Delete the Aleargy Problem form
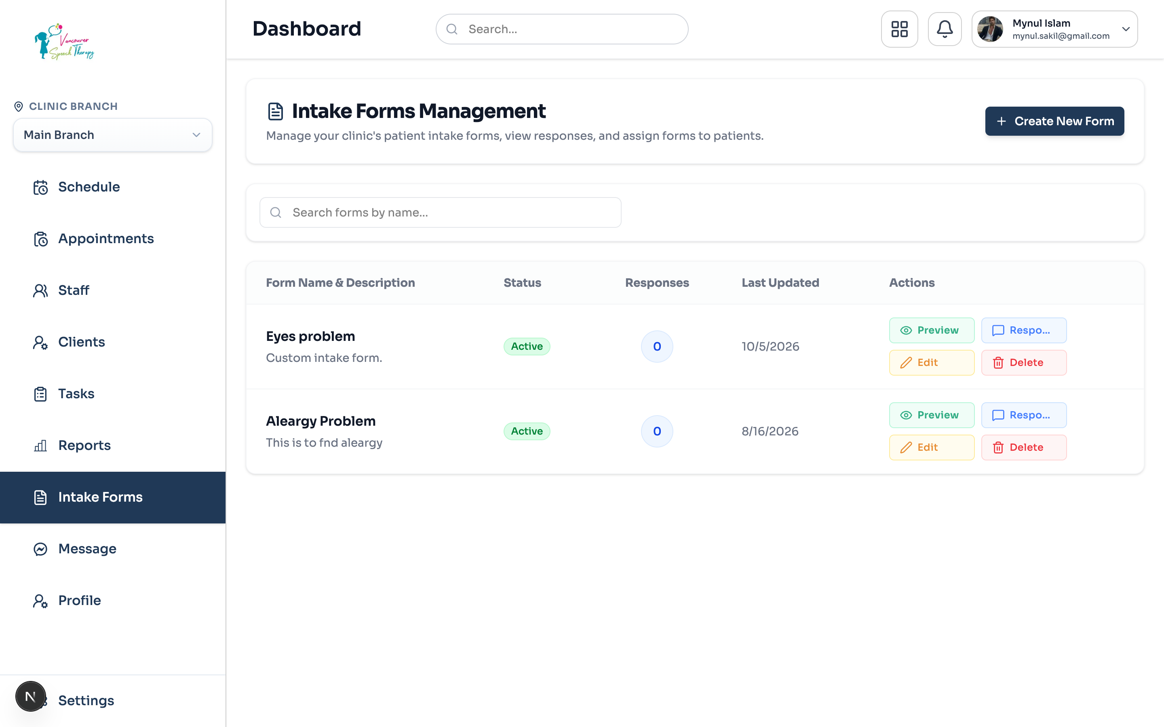 [1023, 447]
